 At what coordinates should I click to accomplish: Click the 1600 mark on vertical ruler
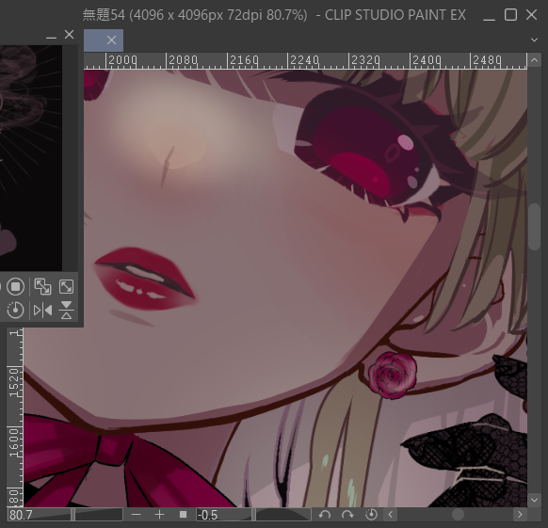14,442
